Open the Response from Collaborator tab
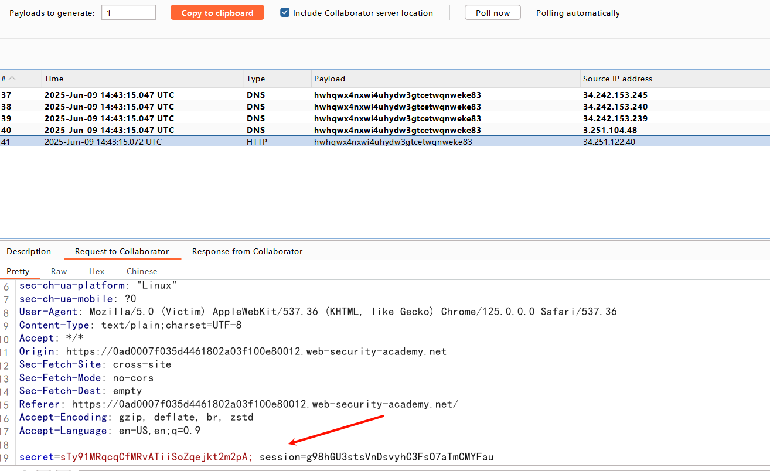 click(247, 251)
